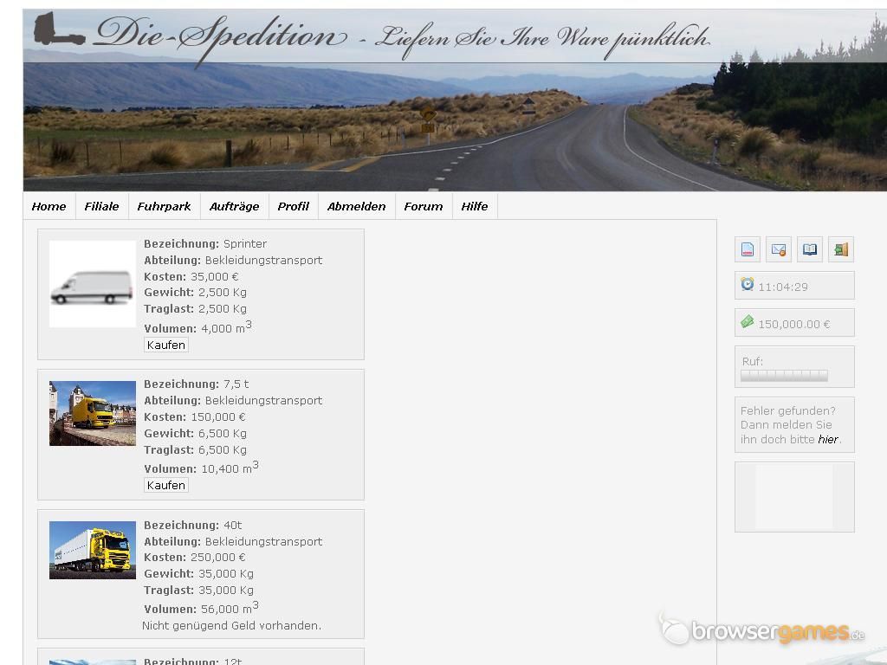Click the 'Gewicht: 6,500 Kg' text
887x665 pixels.
point(195,433)
